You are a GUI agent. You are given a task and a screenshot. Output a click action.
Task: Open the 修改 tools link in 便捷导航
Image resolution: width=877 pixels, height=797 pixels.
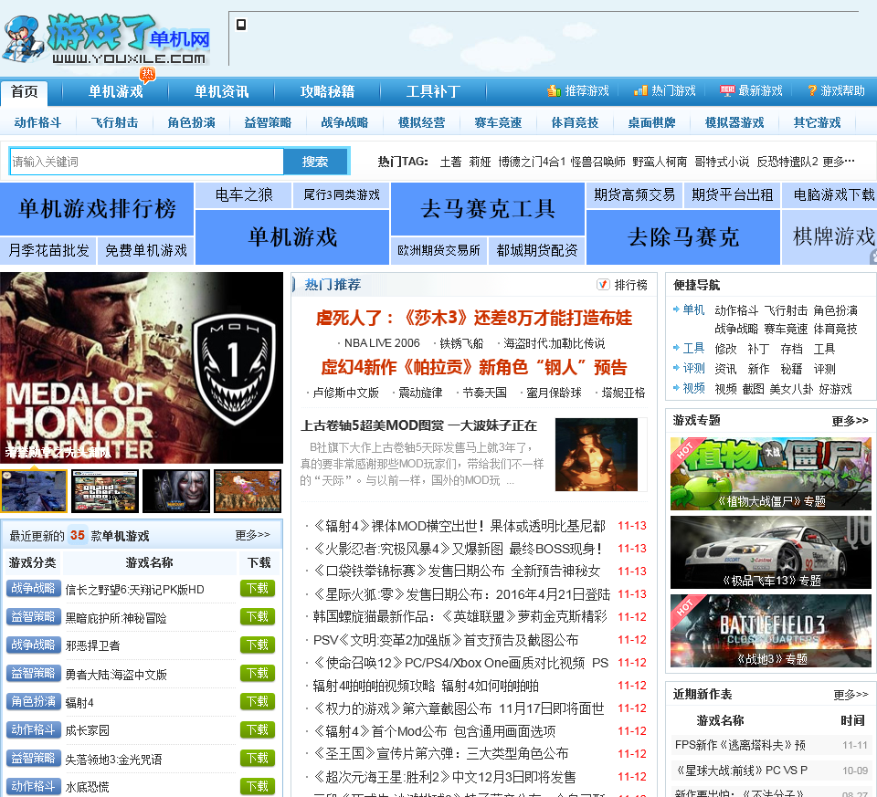pos(725,350)
